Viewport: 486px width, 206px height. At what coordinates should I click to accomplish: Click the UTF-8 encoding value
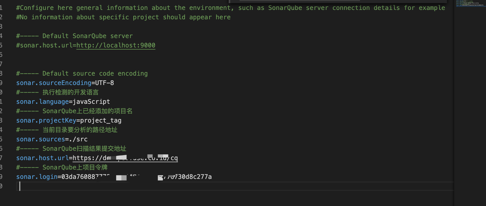tap(104, 83)
